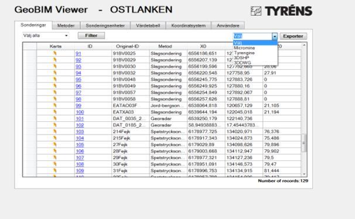The height and width of the screenshot is (219, 355).
Task: Select the value '134146,573'
Action: tap(240, 164)
